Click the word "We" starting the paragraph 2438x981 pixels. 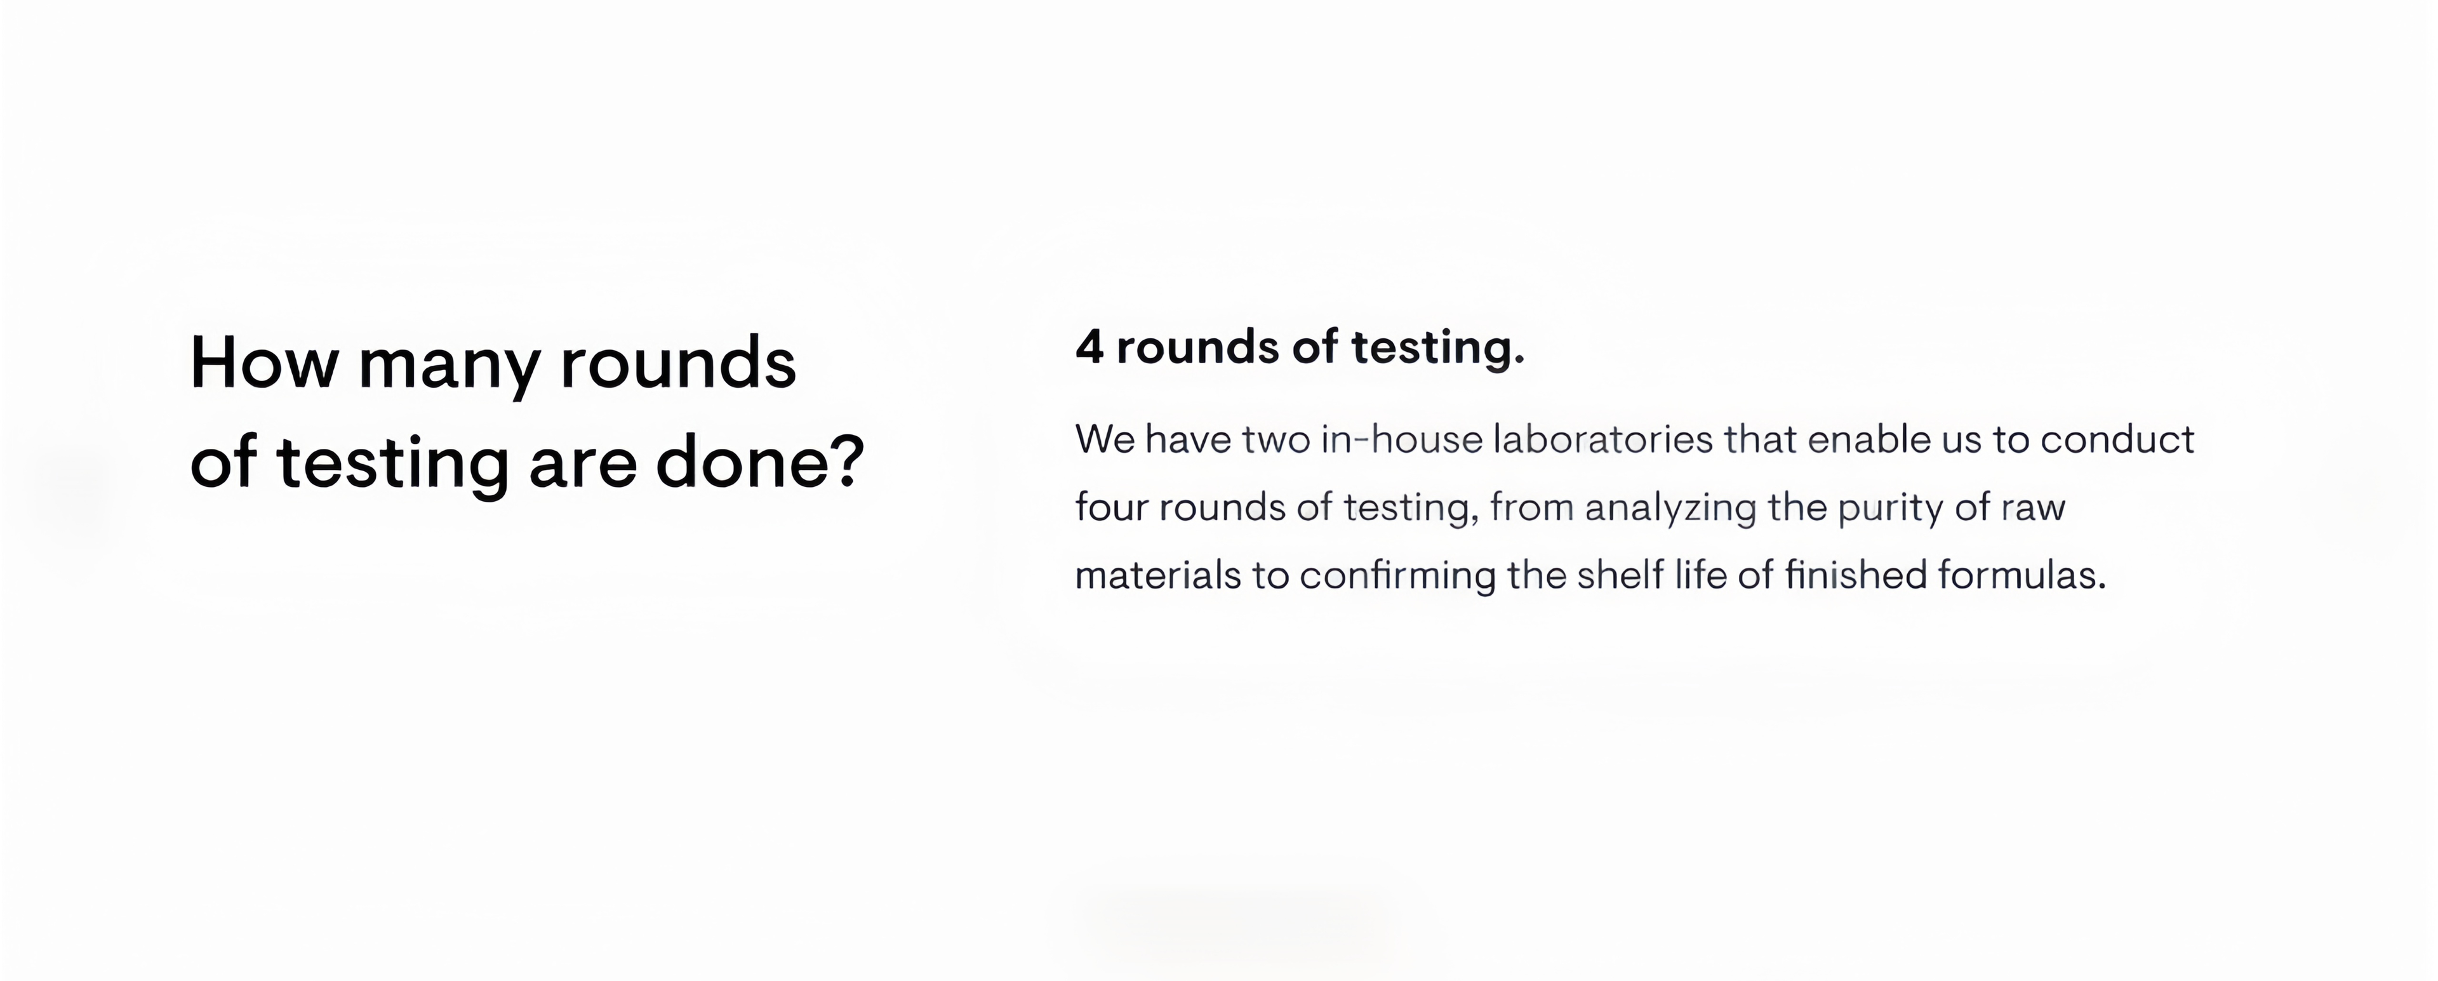(x=1105, y=439)
